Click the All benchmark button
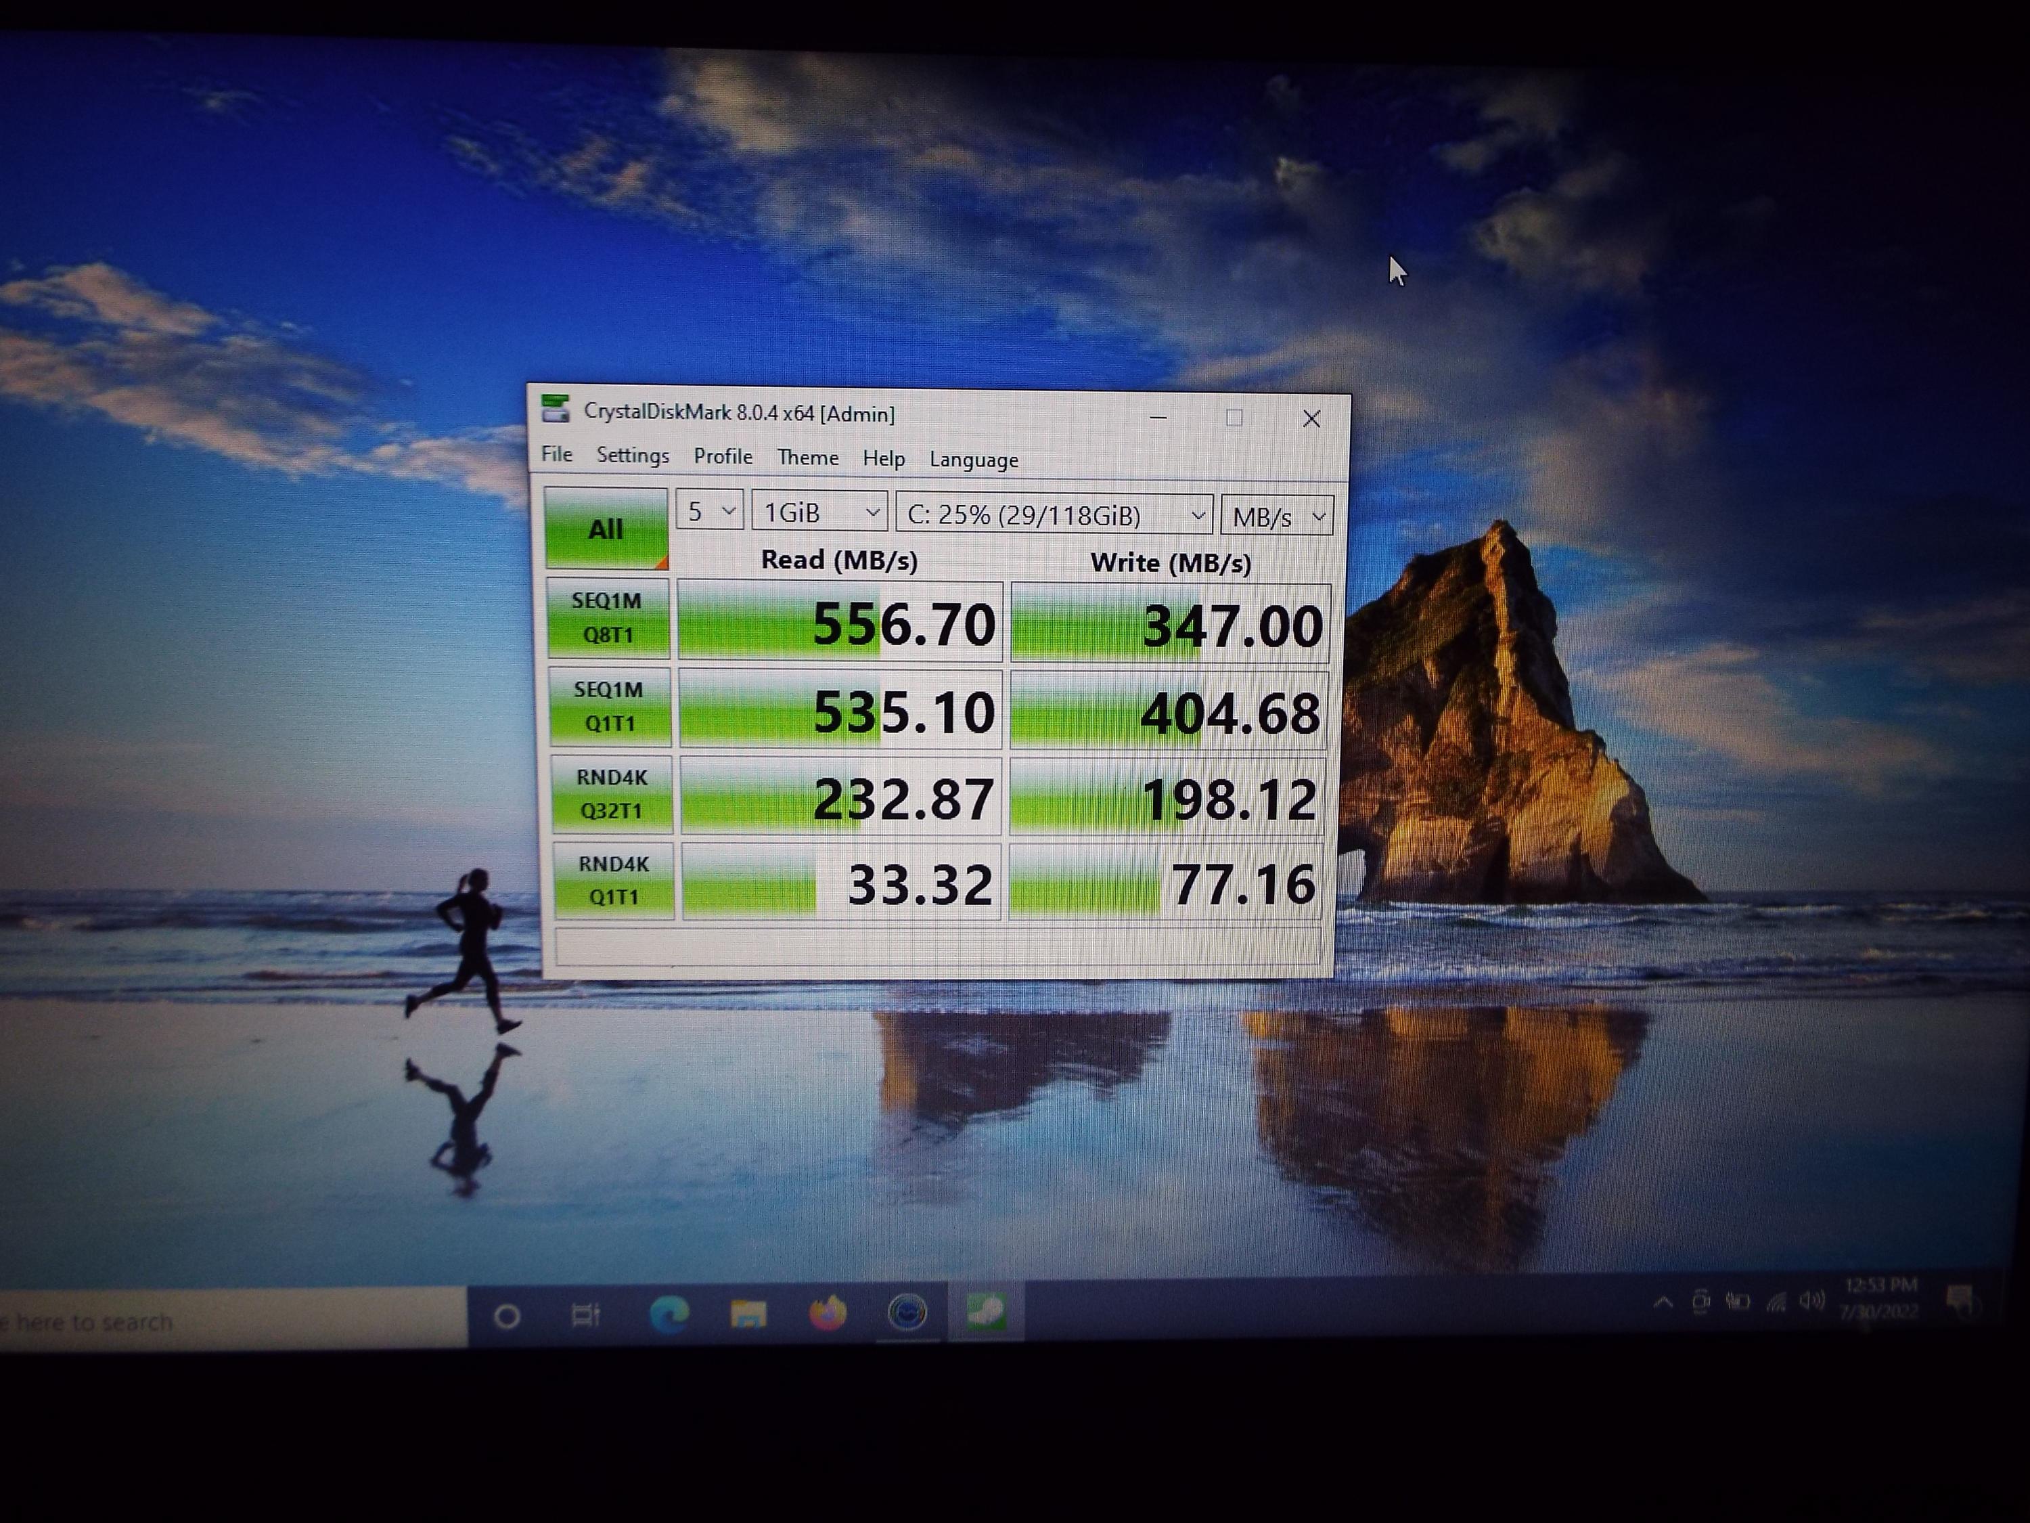Viewport: 2030px width, 1523px height. click(x=606, y=529)
